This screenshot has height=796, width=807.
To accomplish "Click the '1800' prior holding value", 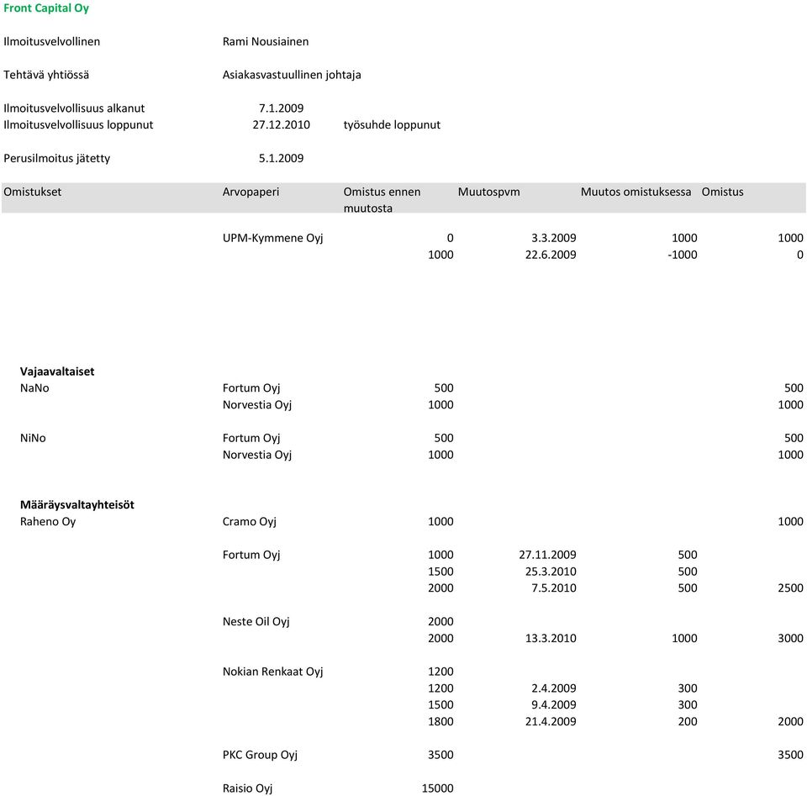I will point(440,721).
